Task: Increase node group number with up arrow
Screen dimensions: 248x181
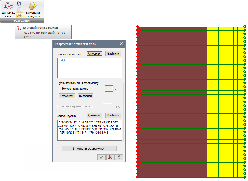Action: 115,87
